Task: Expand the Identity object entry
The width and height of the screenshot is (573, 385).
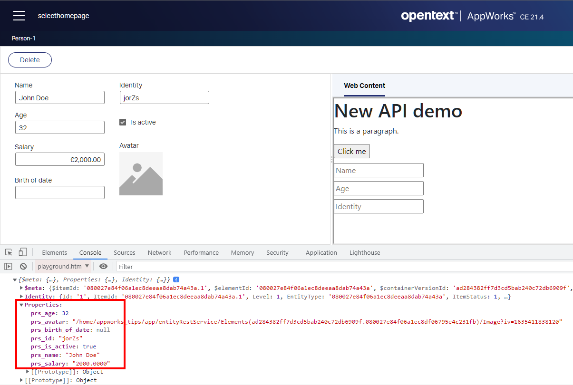Action: pos(21,297)
